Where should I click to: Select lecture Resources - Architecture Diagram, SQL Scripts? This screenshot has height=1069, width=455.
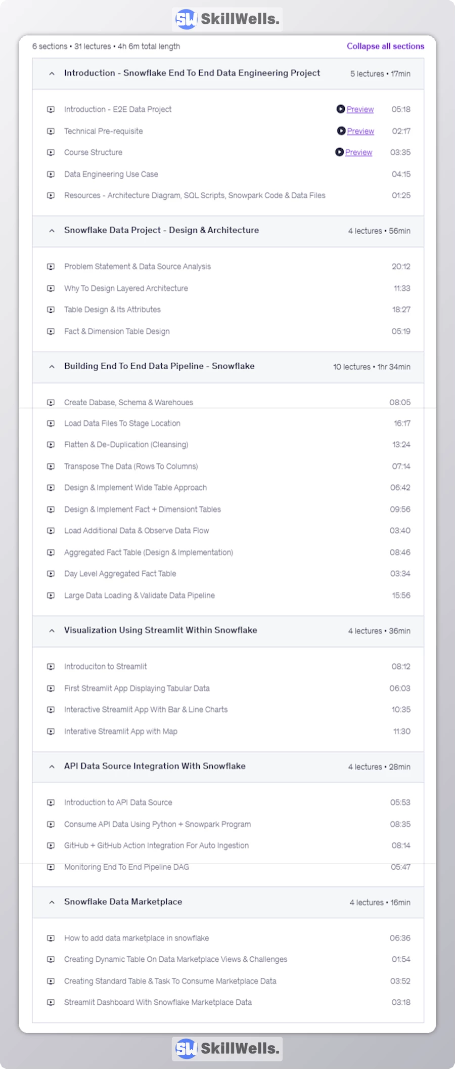click(x=195, y=195)
